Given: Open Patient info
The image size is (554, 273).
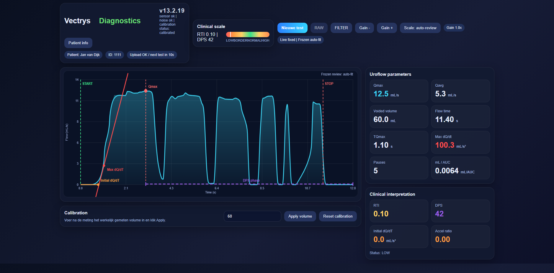Looking at the screenshot, I should pos(78,43).
